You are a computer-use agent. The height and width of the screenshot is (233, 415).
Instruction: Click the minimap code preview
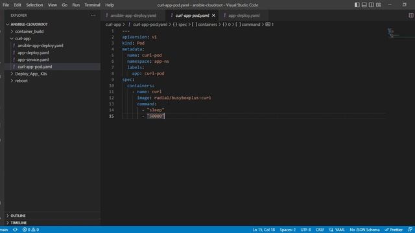coord(394,33)
